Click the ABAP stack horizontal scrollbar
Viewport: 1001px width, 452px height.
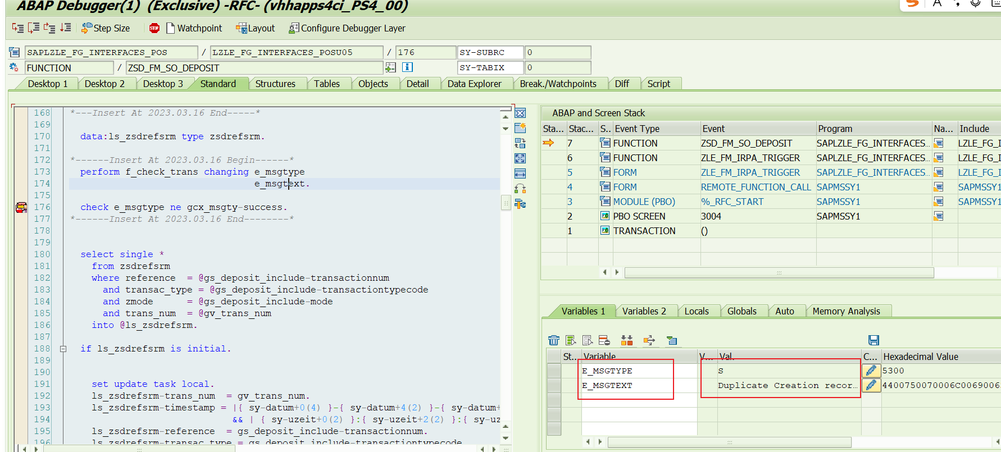pos(779,272)
